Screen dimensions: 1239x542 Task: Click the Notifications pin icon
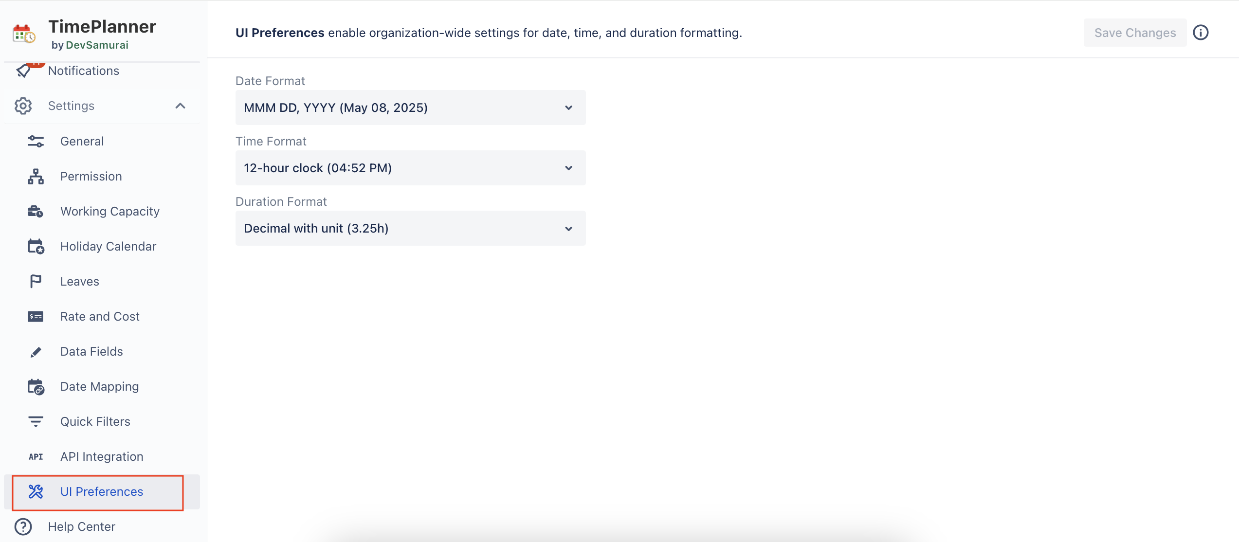(x=23, y=71)
